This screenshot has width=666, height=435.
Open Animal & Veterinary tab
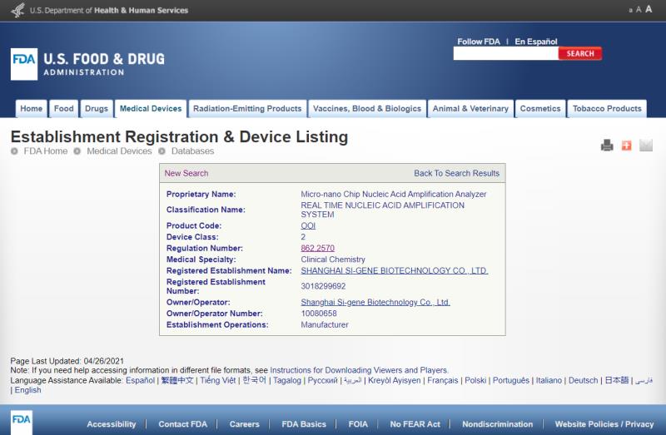470,109
